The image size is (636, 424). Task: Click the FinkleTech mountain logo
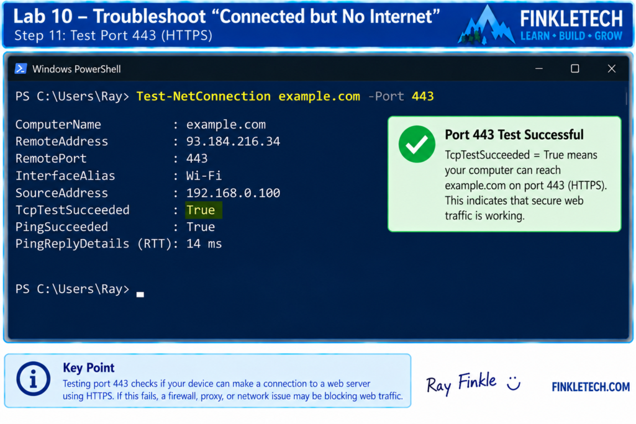[x=486, y=26]
